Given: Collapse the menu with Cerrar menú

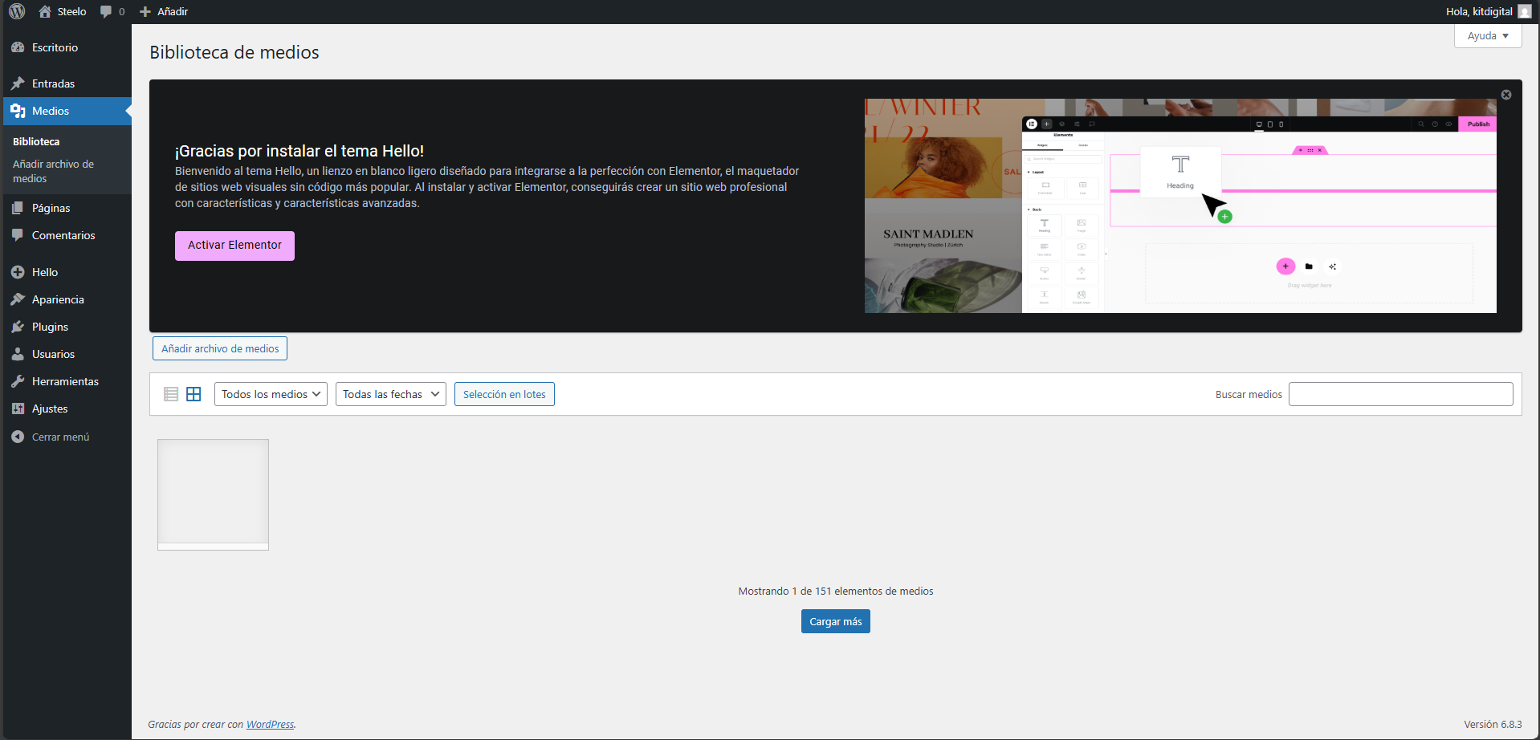Looking at the screenshot, I should [x=60, y=437].
